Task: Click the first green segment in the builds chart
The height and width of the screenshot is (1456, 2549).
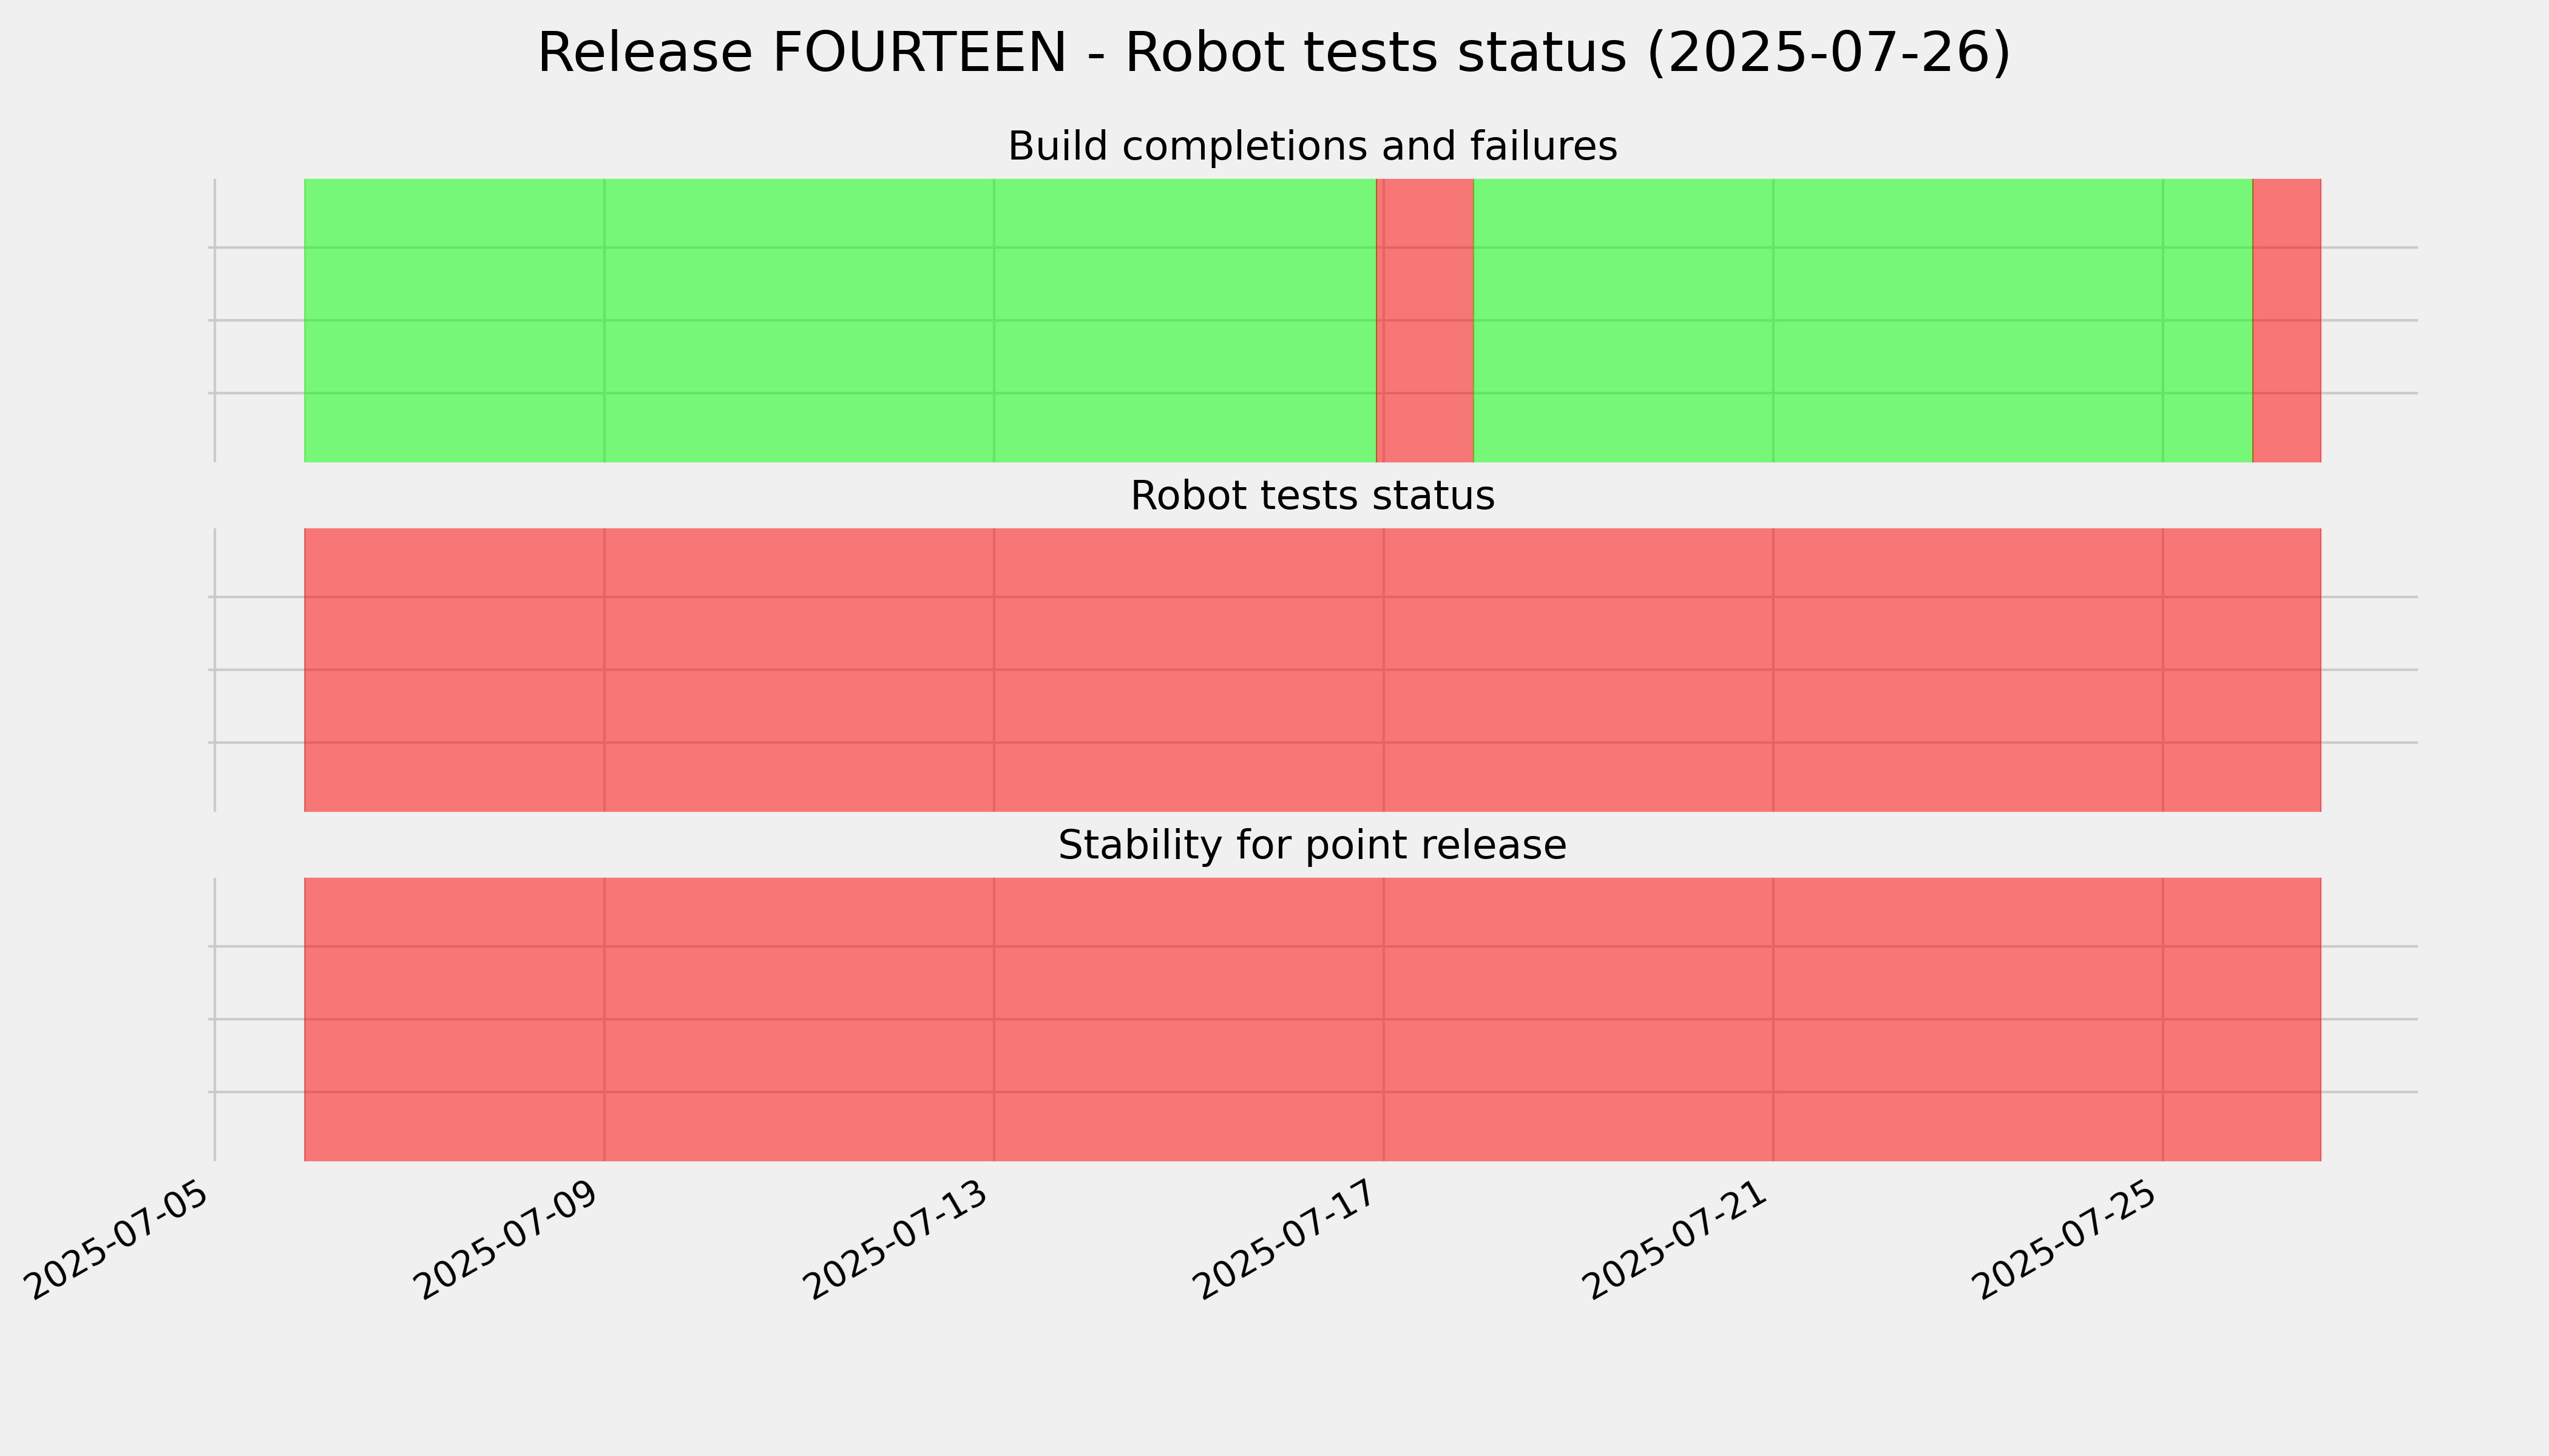Action: point(454,320)
